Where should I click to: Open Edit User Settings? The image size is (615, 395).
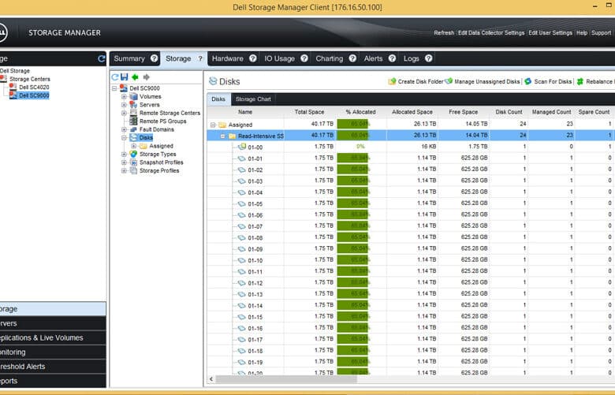[x=550, y=33]
